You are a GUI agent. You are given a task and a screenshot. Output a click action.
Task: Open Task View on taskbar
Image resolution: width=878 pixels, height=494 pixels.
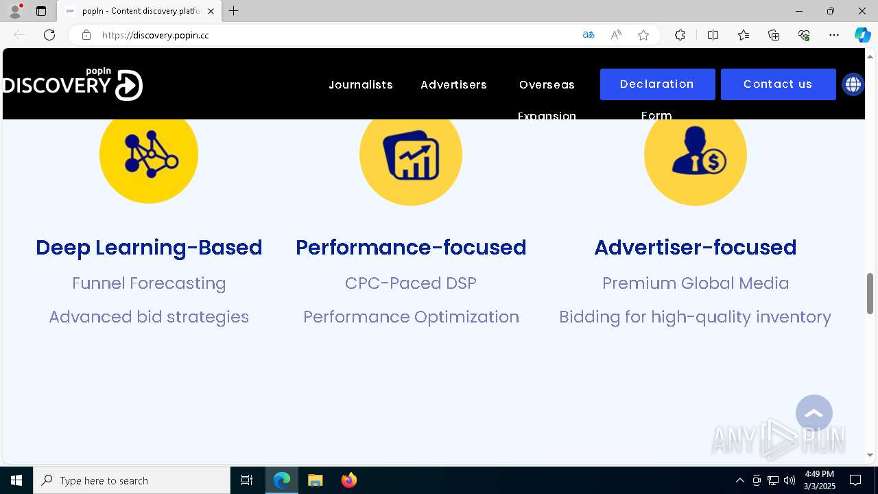pyautogui.click(x=247, y=480)
